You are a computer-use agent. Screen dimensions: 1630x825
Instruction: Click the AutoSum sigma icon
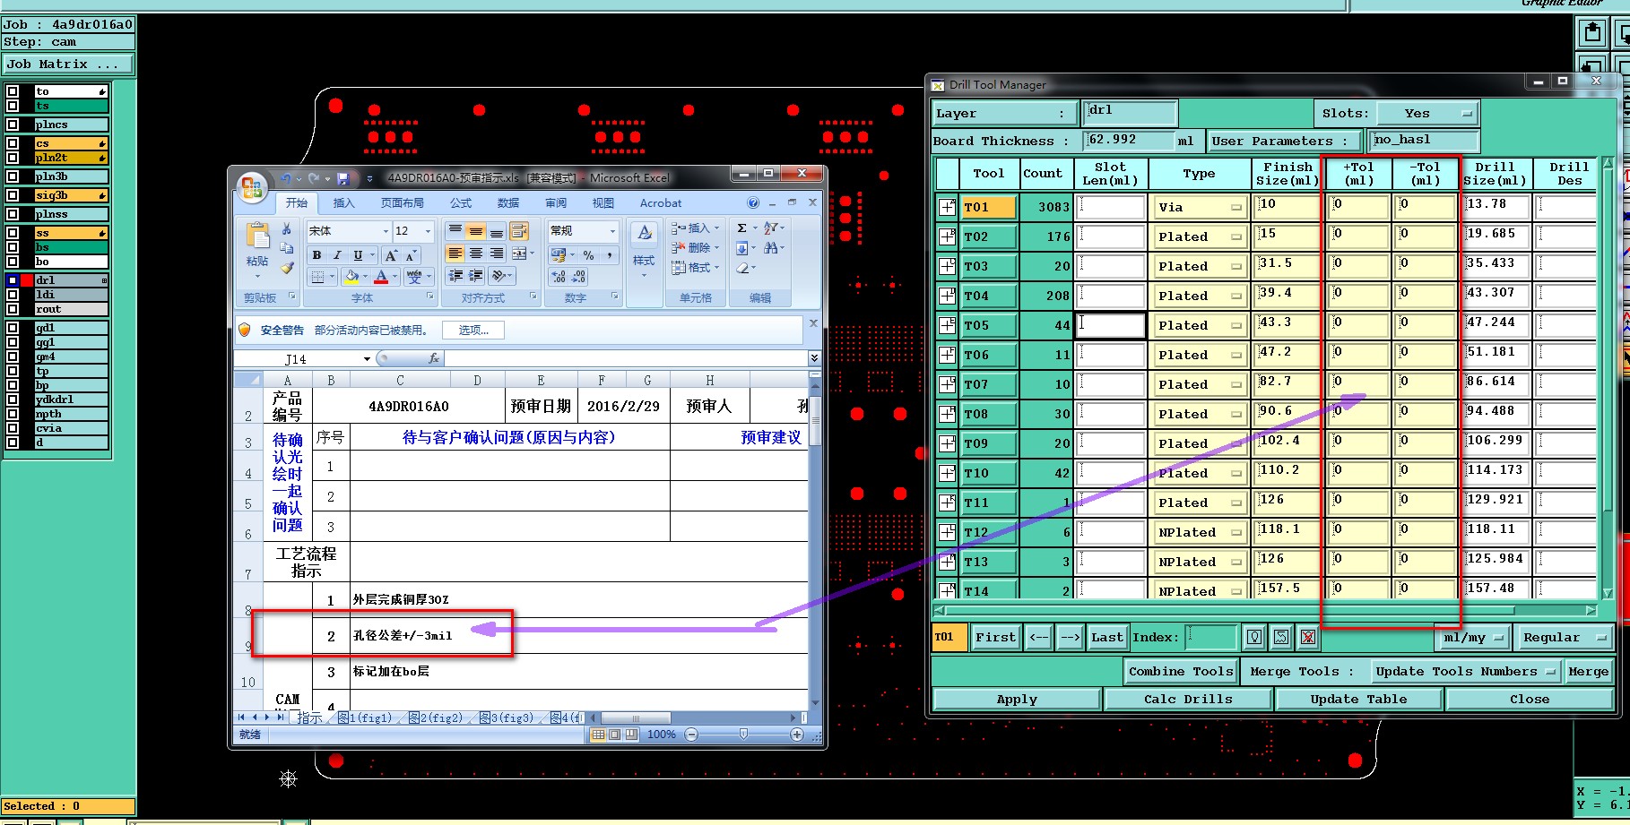point(742,228)
